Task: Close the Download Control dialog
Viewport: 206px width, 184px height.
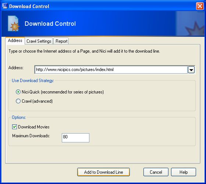Action: tap(200, 6)
